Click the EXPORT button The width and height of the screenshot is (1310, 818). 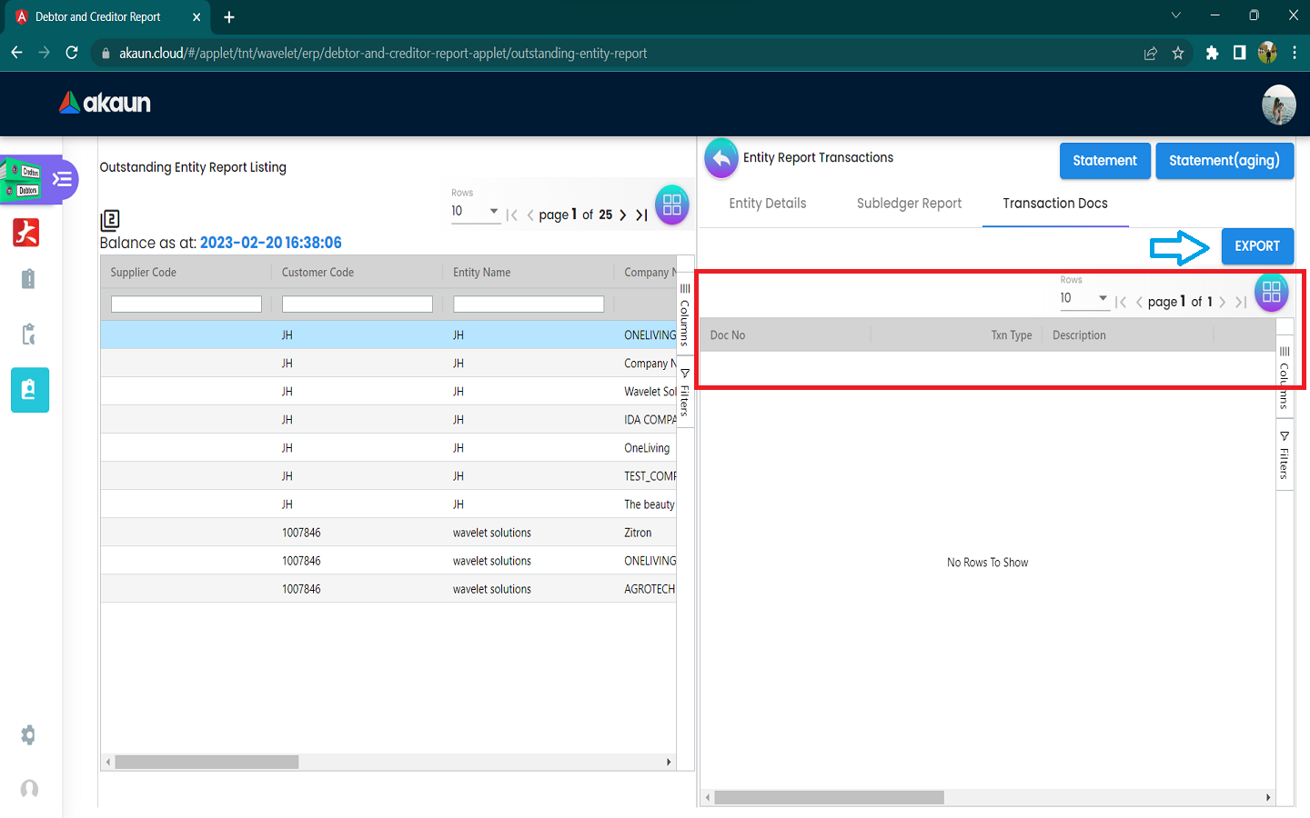1256,246
